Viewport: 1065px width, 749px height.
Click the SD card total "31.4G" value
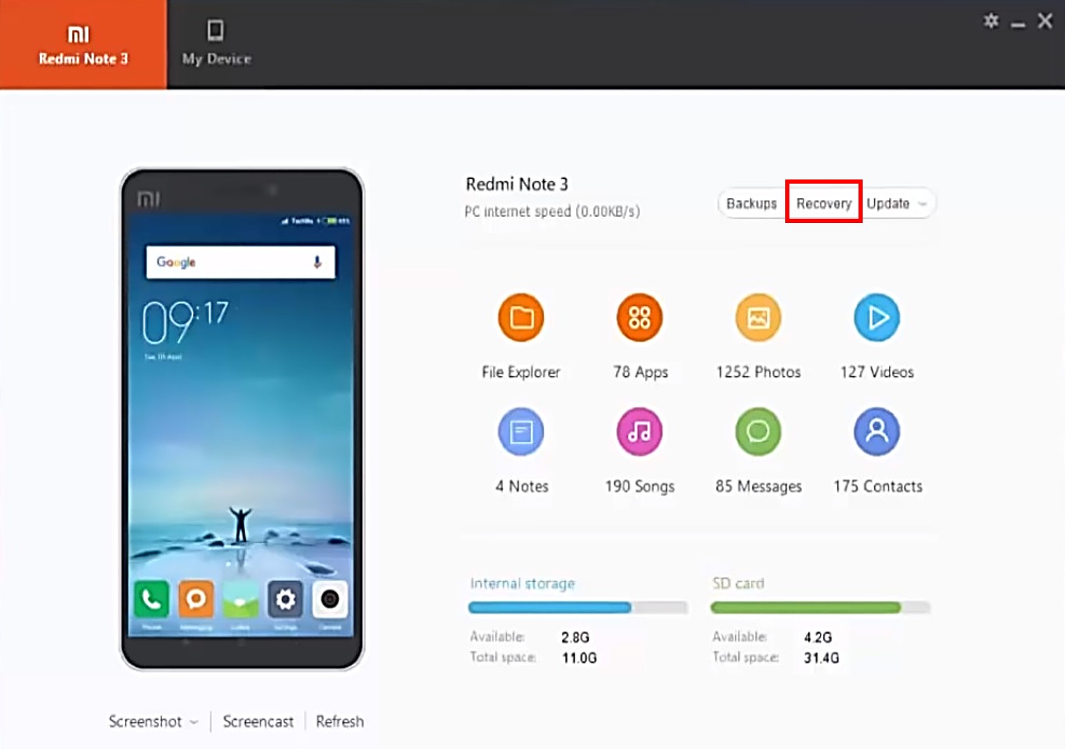coord(821,658)
